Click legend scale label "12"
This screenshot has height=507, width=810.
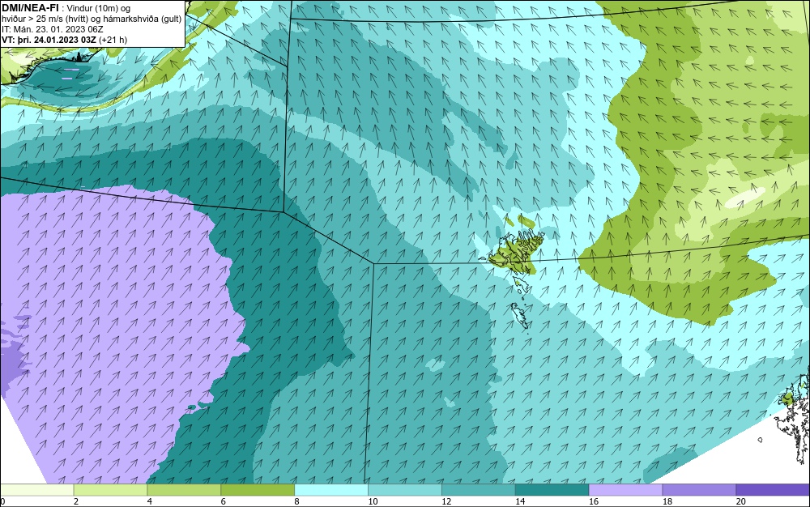[x=446, y=501]
